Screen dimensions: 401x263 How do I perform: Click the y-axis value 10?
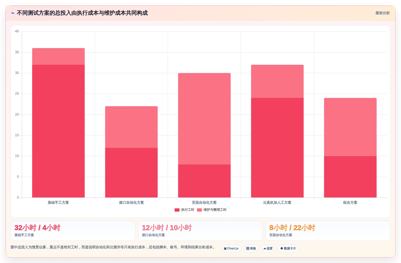click(x=17, y=156)
